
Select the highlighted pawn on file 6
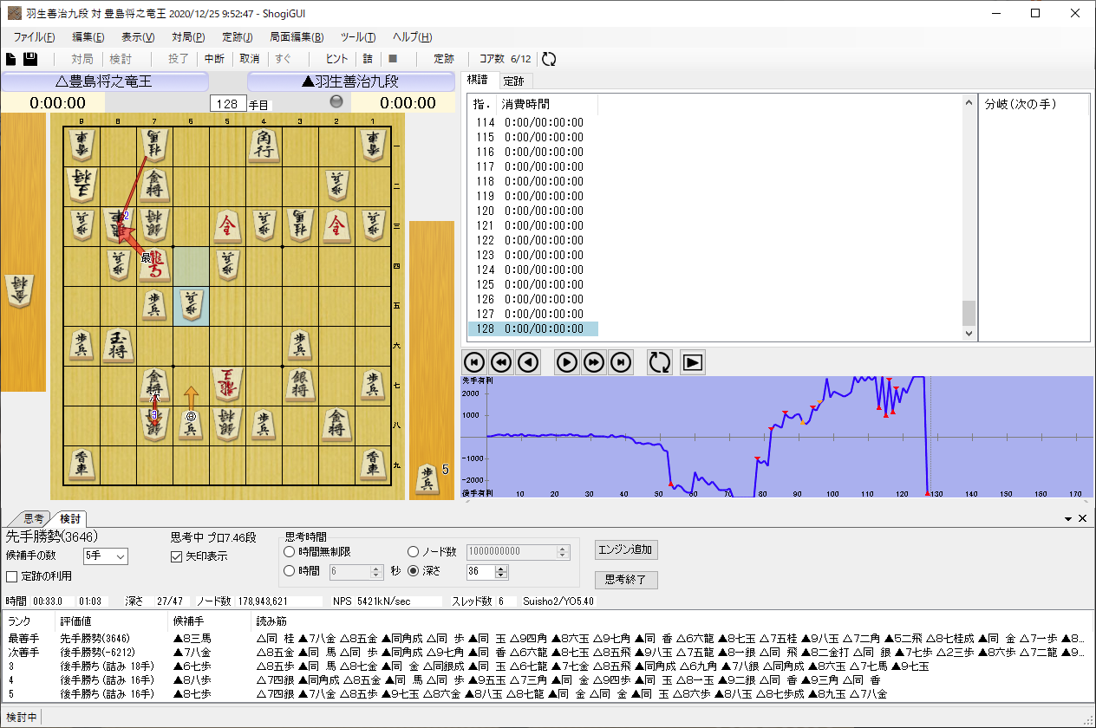pos(191,306)
